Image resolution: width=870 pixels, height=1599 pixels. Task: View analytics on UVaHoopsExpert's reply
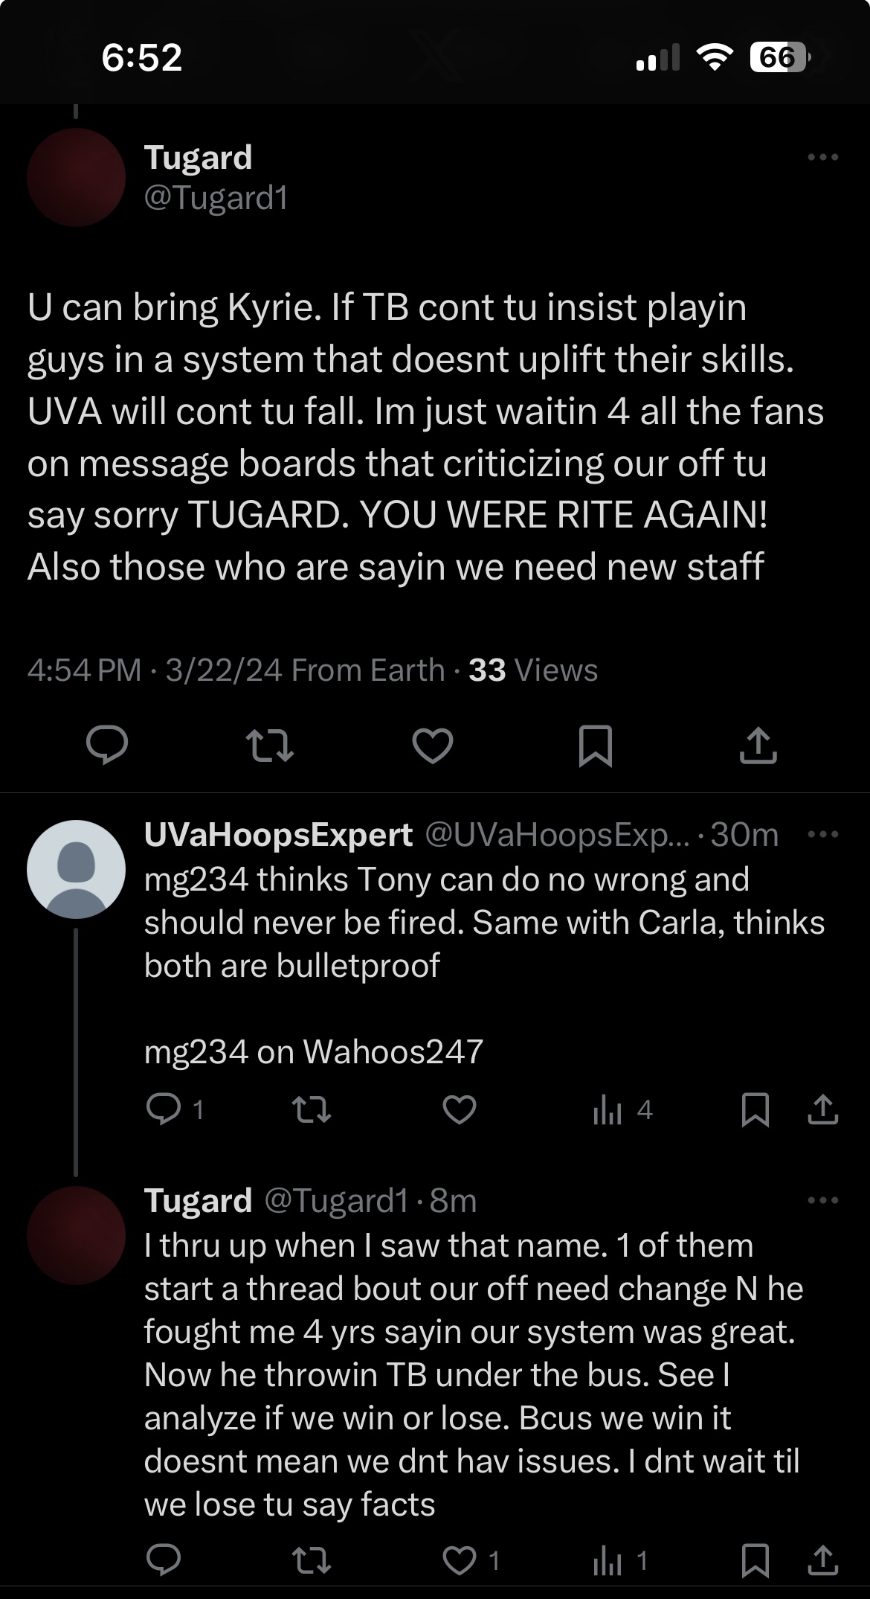tap(608, 1111)
